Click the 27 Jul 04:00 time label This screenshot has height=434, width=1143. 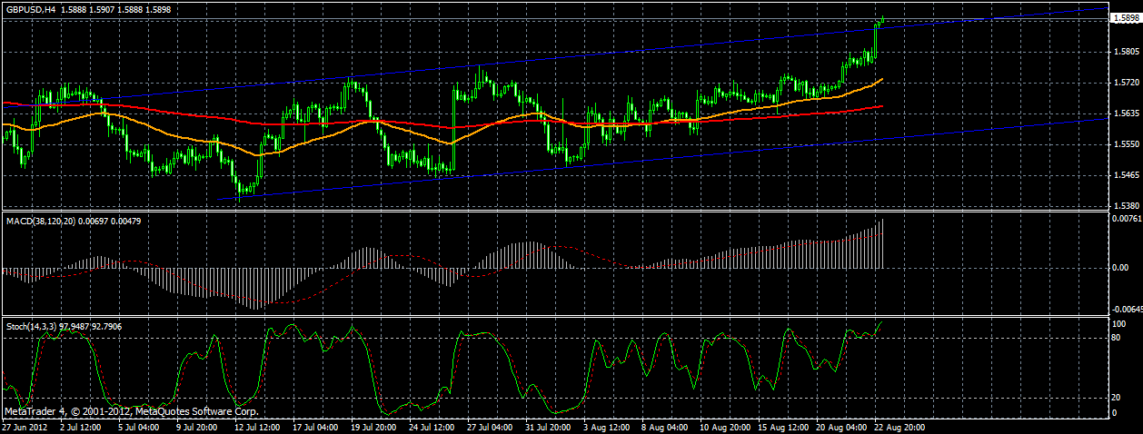pyautogui.click(x=489, y=425)
